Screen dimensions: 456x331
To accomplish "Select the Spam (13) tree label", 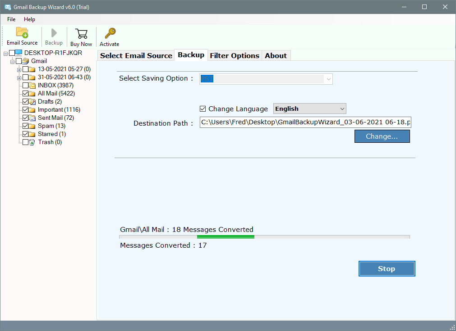I will [51, 126].
